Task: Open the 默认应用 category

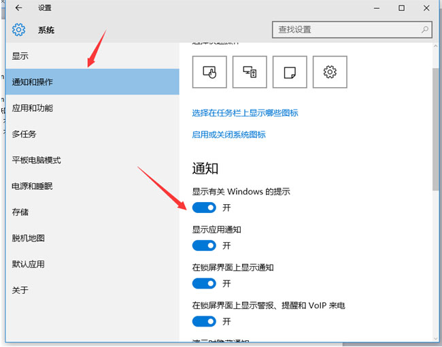Action: coord(92,264)
